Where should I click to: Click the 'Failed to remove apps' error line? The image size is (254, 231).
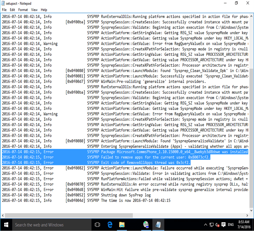click(x=106, y=157)
